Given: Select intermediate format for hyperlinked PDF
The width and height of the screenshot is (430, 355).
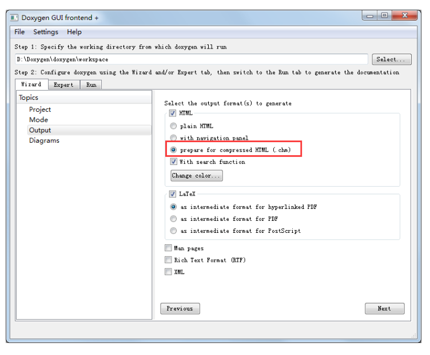Looking at the screenshot, I should pos(173,207).
